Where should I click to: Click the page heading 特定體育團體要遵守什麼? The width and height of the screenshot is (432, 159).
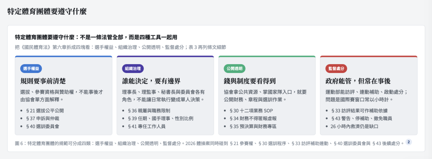(47, 11)
